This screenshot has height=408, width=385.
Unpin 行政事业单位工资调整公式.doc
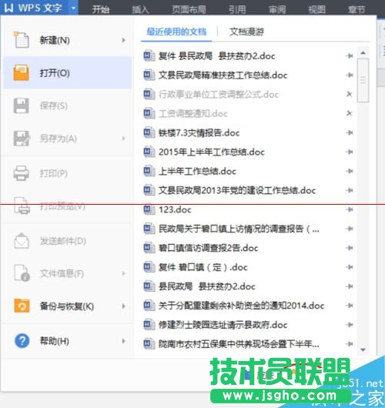click(x=350, y=94)
